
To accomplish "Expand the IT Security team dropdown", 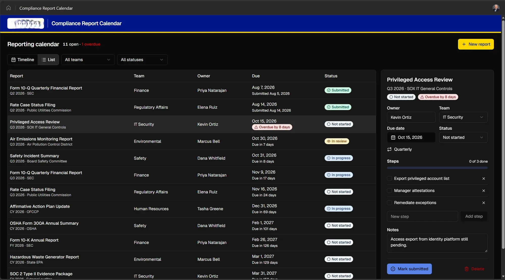I will (463, 117).
